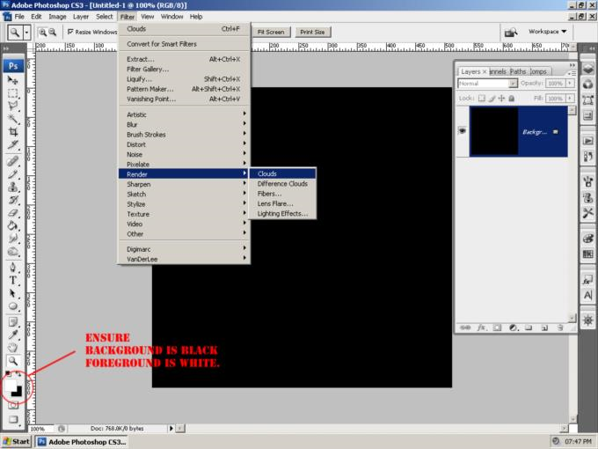598x449 pixels.
Task: Hide the Background layer eye icon
Action: (x=463, y=131)
